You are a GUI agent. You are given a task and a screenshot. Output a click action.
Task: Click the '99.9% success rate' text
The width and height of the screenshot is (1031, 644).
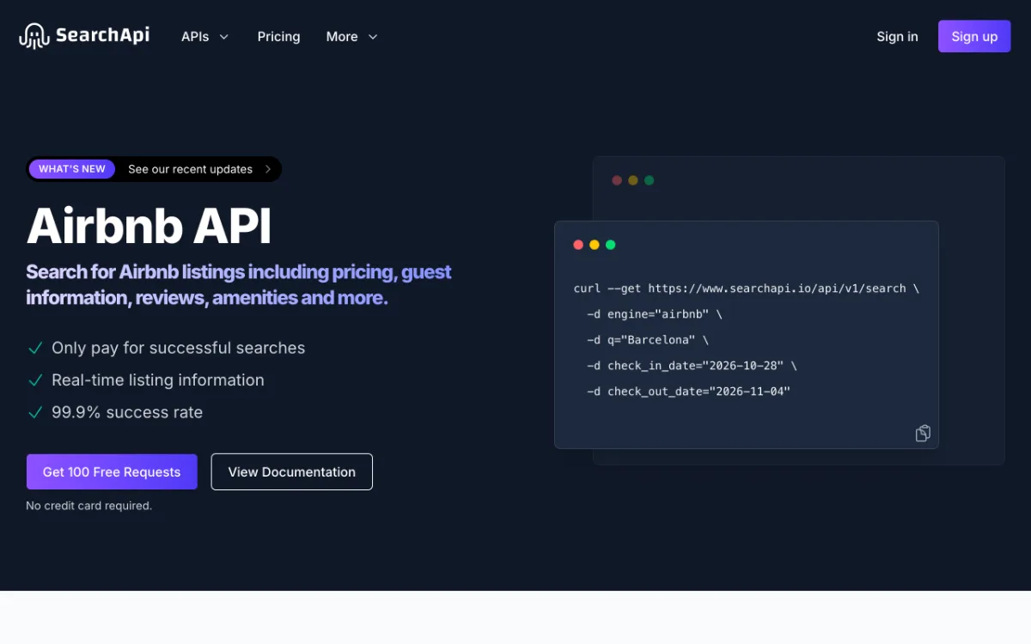pos(127,412)
